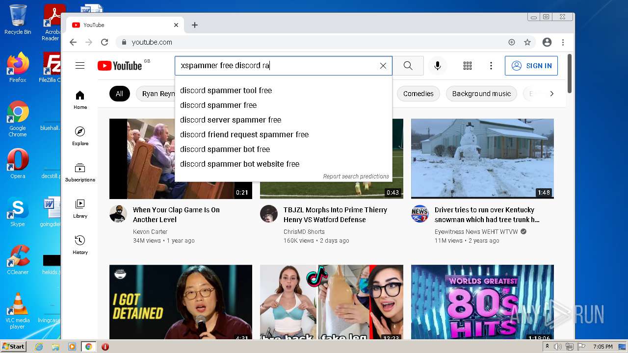Choose suggestion 'discord spammer free'
Screen dimensions: 628x353
tap(283, 105)
